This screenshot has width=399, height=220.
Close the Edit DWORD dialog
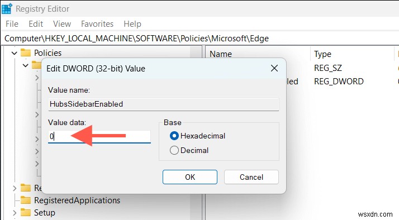274,68
